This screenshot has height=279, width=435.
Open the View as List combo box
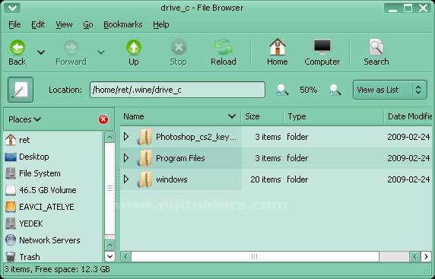tap(390, 90)
